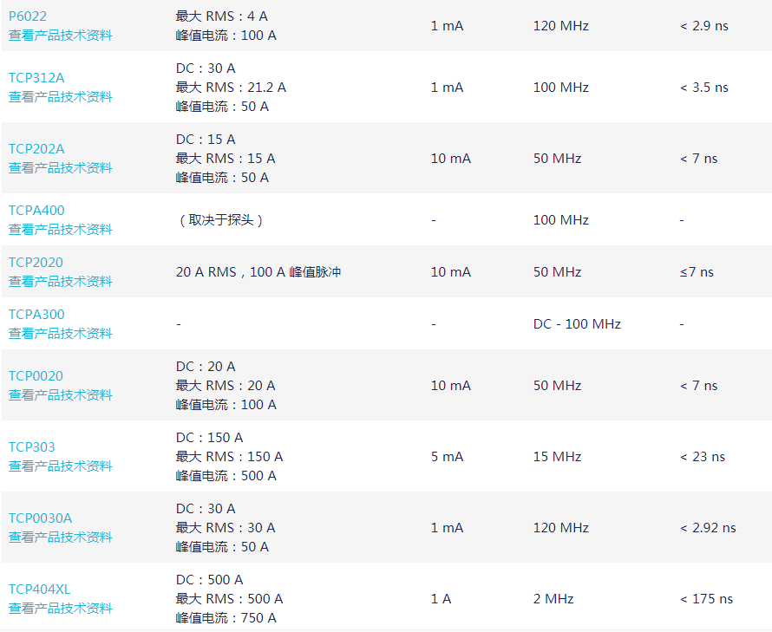
Task: Click the "DC - 100 MHz" bandwidth value
Action: [x=577, y=324]
